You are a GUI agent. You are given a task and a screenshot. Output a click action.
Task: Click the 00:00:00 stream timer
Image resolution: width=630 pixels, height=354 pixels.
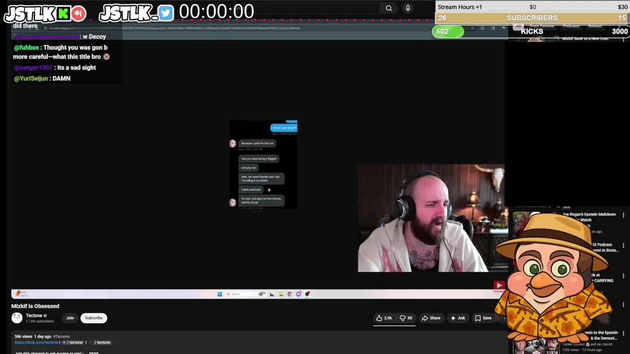point(217,12)
